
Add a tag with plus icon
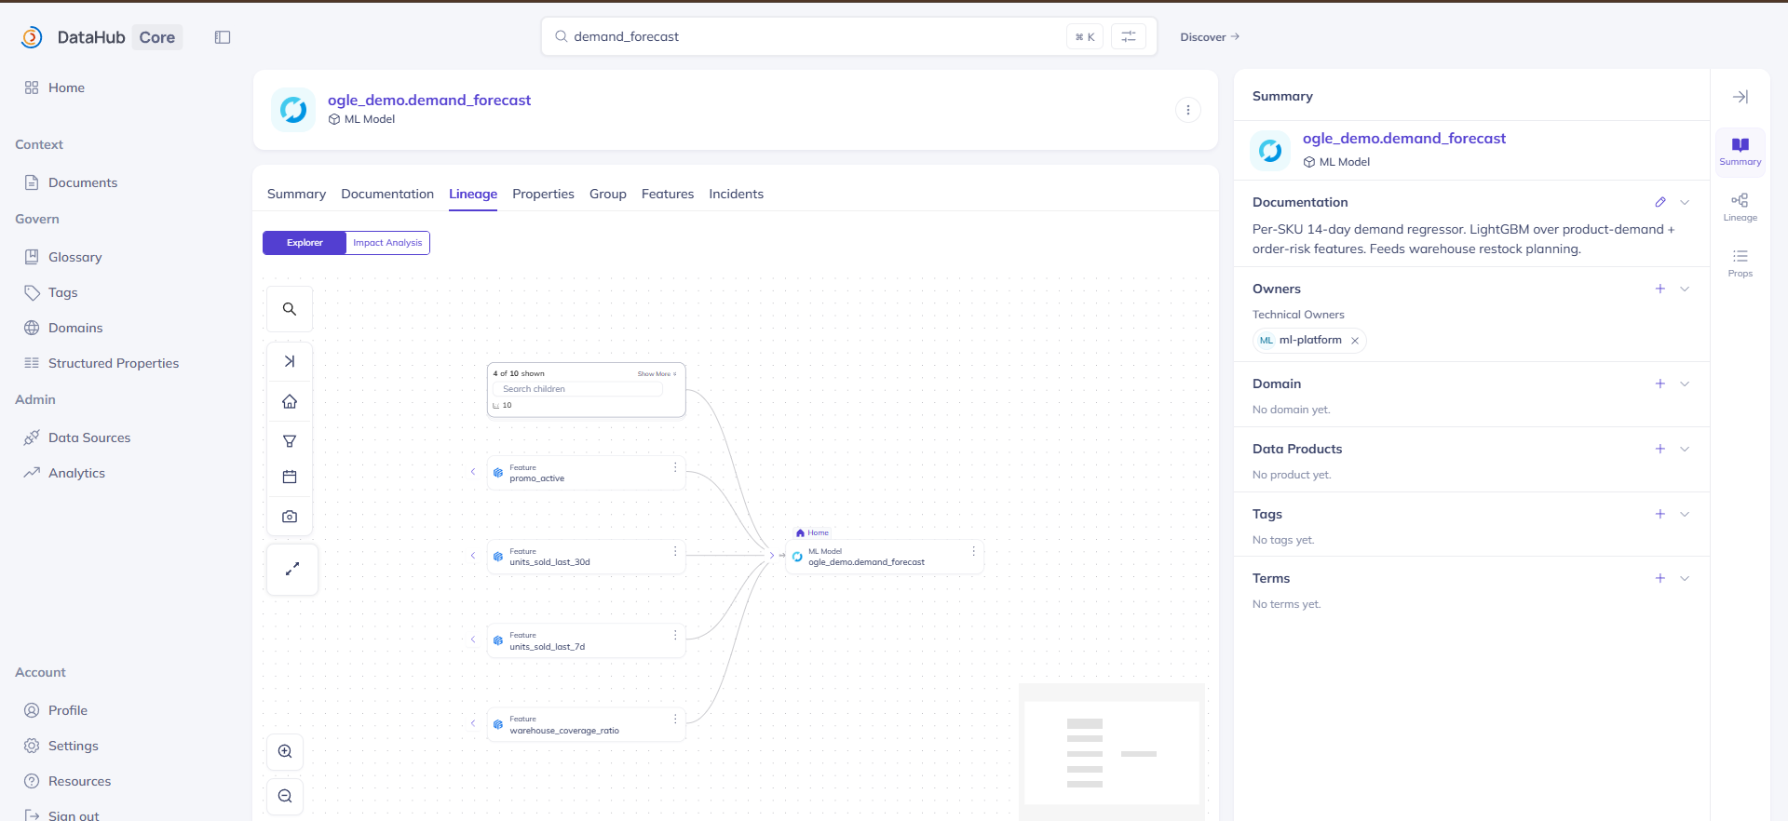tap(1659, 514)
